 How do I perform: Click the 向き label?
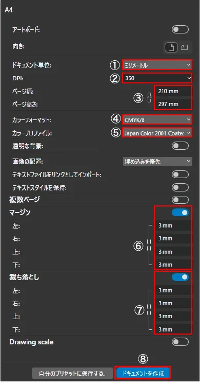18,46
